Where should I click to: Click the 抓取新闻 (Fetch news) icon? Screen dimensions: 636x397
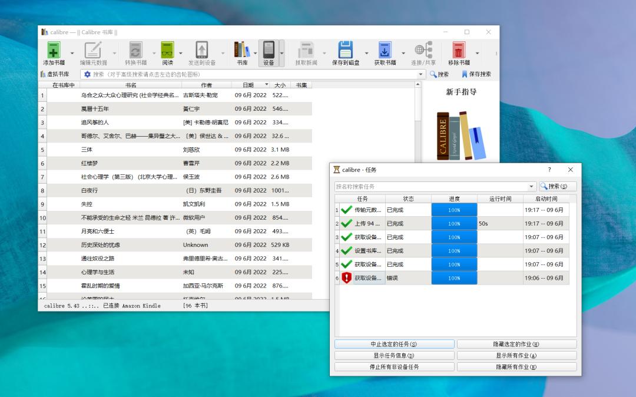tap(306, 50)
